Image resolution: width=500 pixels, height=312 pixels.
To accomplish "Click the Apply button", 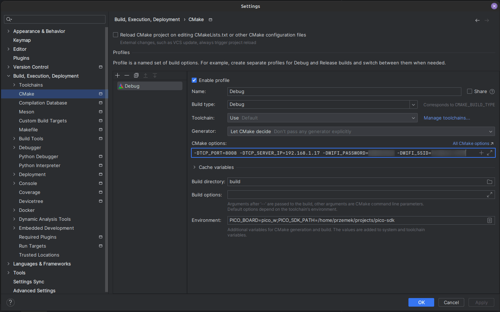I will click(481, 302).
